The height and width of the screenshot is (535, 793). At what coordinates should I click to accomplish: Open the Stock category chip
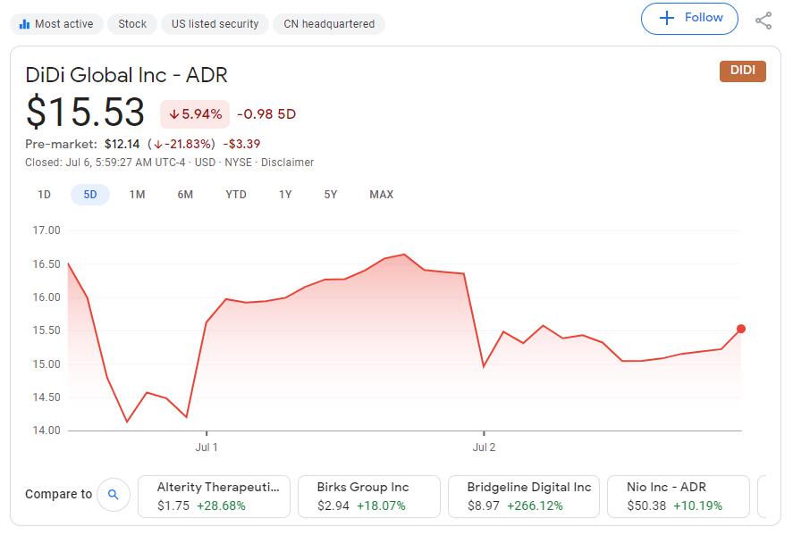click(132, 24)
